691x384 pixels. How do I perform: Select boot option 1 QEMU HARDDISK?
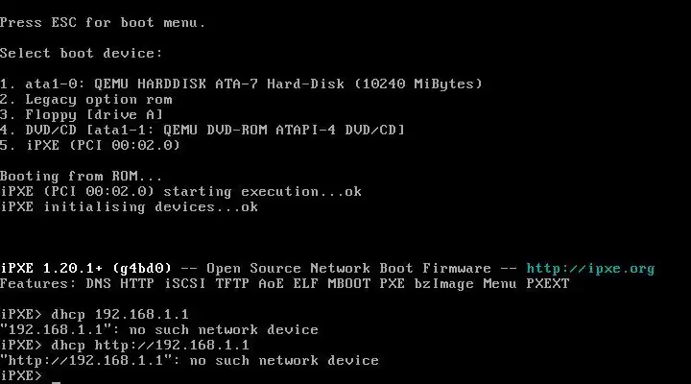(241, 84)
